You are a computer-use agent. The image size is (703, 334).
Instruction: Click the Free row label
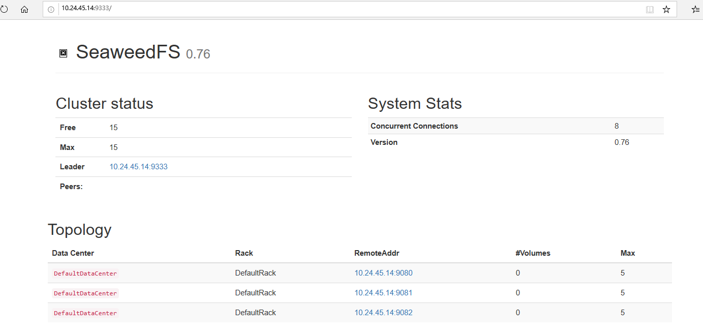(68, 128)
